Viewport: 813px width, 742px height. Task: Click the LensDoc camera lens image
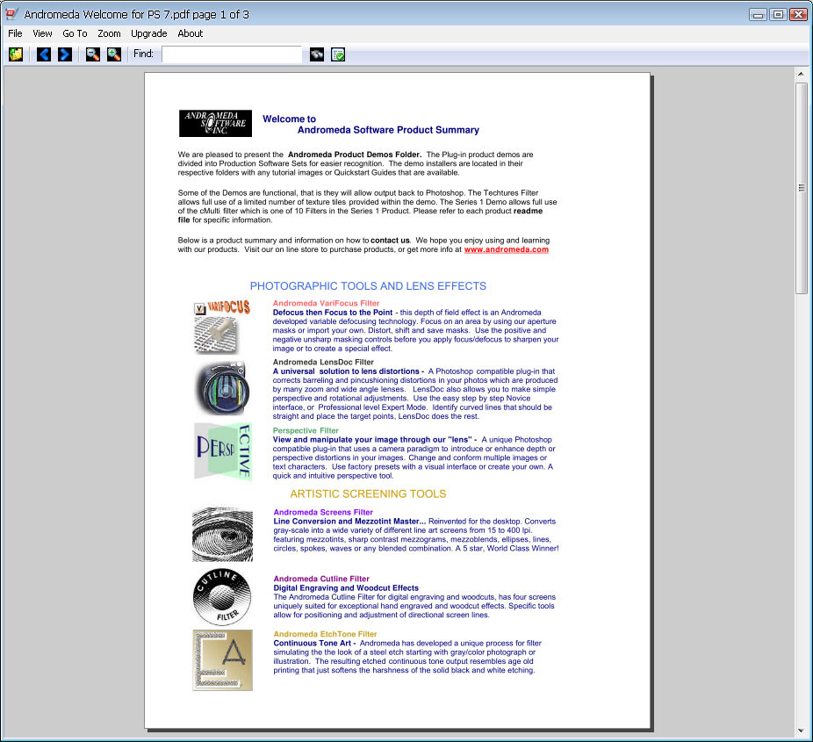point(222,388)
